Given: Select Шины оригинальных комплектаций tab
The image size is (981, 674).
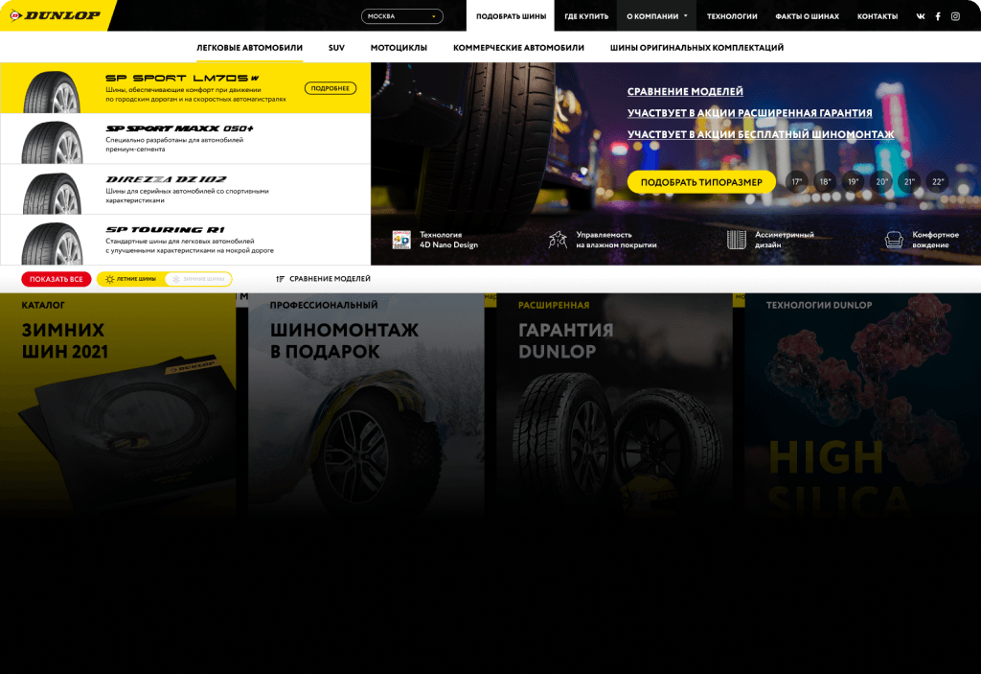Looking at the screenshot, I should click(x=696, y=48).
